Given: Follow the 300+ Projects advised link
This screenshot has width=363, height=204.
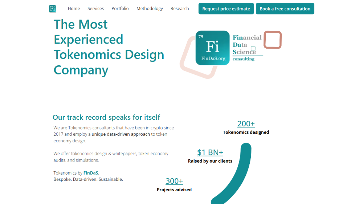Looking at the screenshot, I should [174, 181].
